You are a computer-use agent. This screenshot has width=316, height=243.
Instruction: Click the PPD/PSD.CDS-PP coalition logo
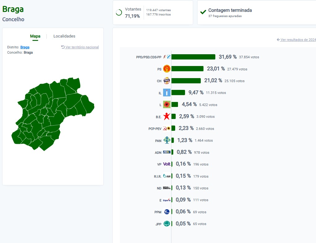[167, 57]
